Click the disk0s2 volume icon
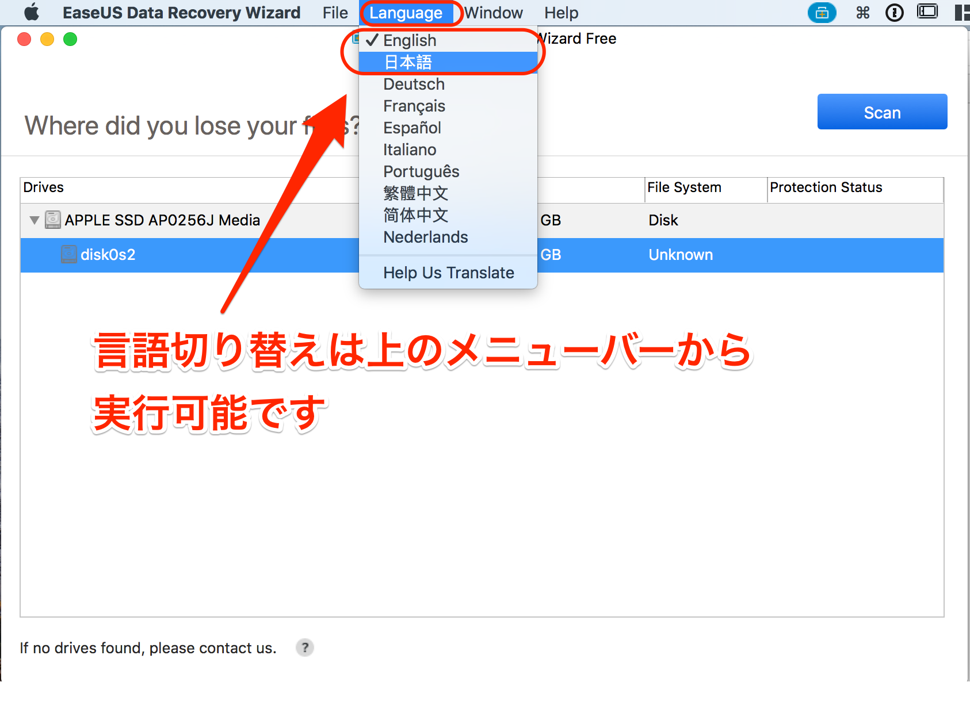This screenshot has height=705, width=970. click(69, 254)
